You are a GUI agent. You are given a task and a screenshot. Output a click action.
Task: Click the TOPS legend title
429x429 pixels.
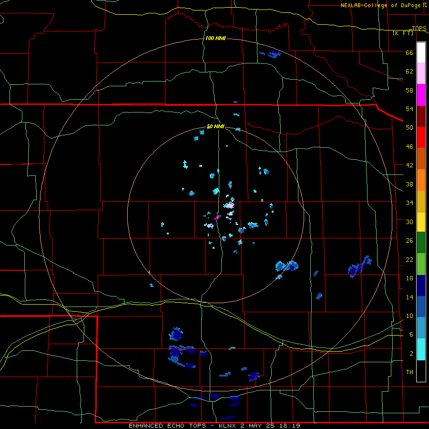(419, 28)
